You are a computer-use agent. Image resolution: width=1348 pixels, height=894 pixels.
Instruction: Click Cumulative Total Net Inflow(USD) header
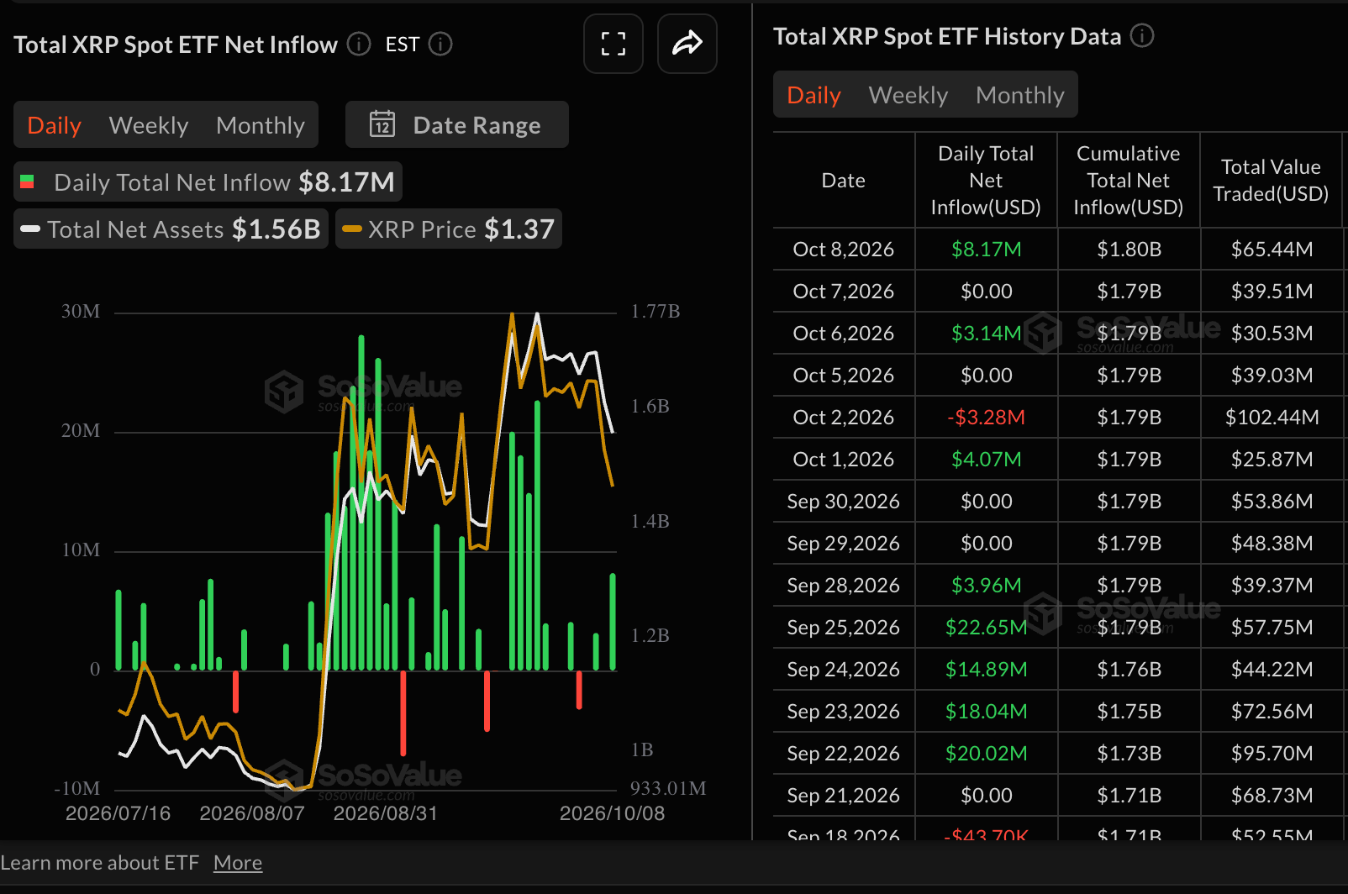pos(1129,181)
